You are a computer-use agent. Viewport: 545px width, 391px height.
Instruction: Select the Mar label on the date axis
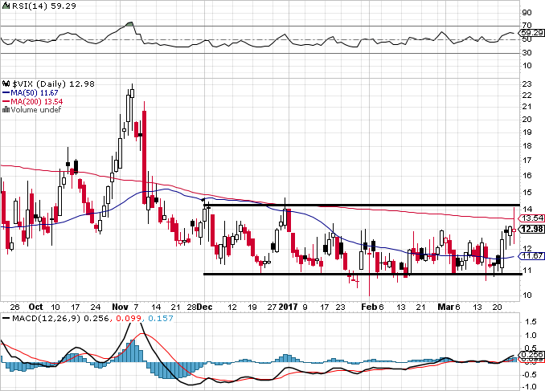click(x=445, y=307)
